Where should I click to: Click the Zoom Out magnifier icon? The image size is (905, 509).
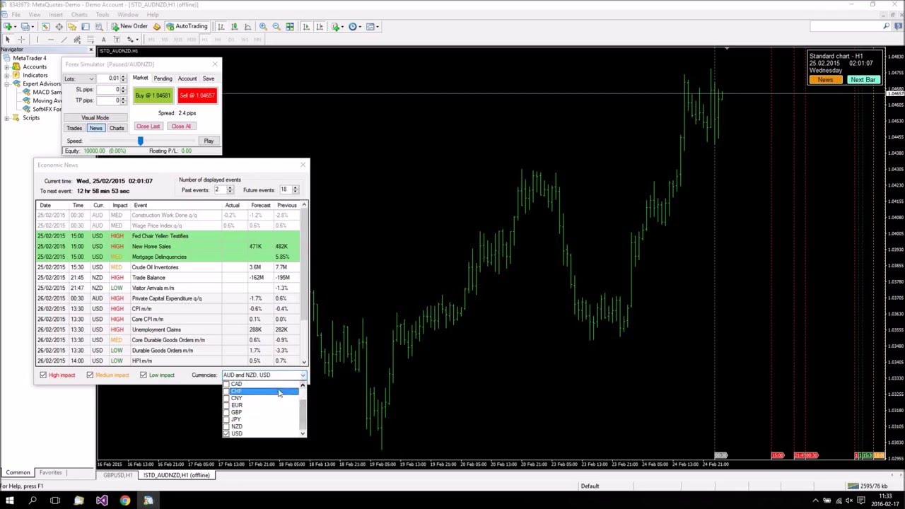tap(276, 26)
